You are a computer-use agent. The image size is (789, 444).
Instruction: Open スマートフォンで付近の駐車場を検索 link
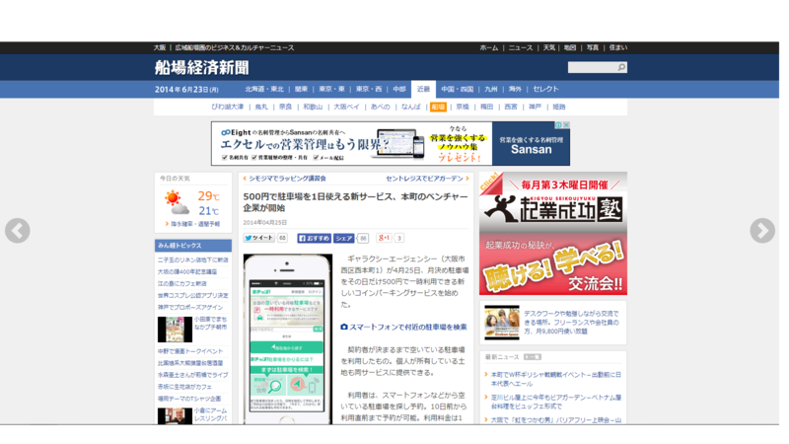(408, 327)
